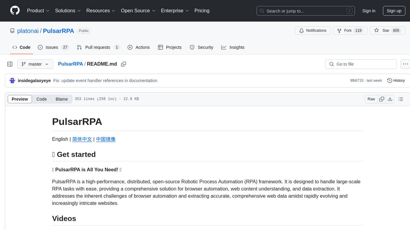The height and width of the screenshot is (230, 410).
Task: Click the PulsarRPA is All You Need text
Action: click(x=87, y=170)
